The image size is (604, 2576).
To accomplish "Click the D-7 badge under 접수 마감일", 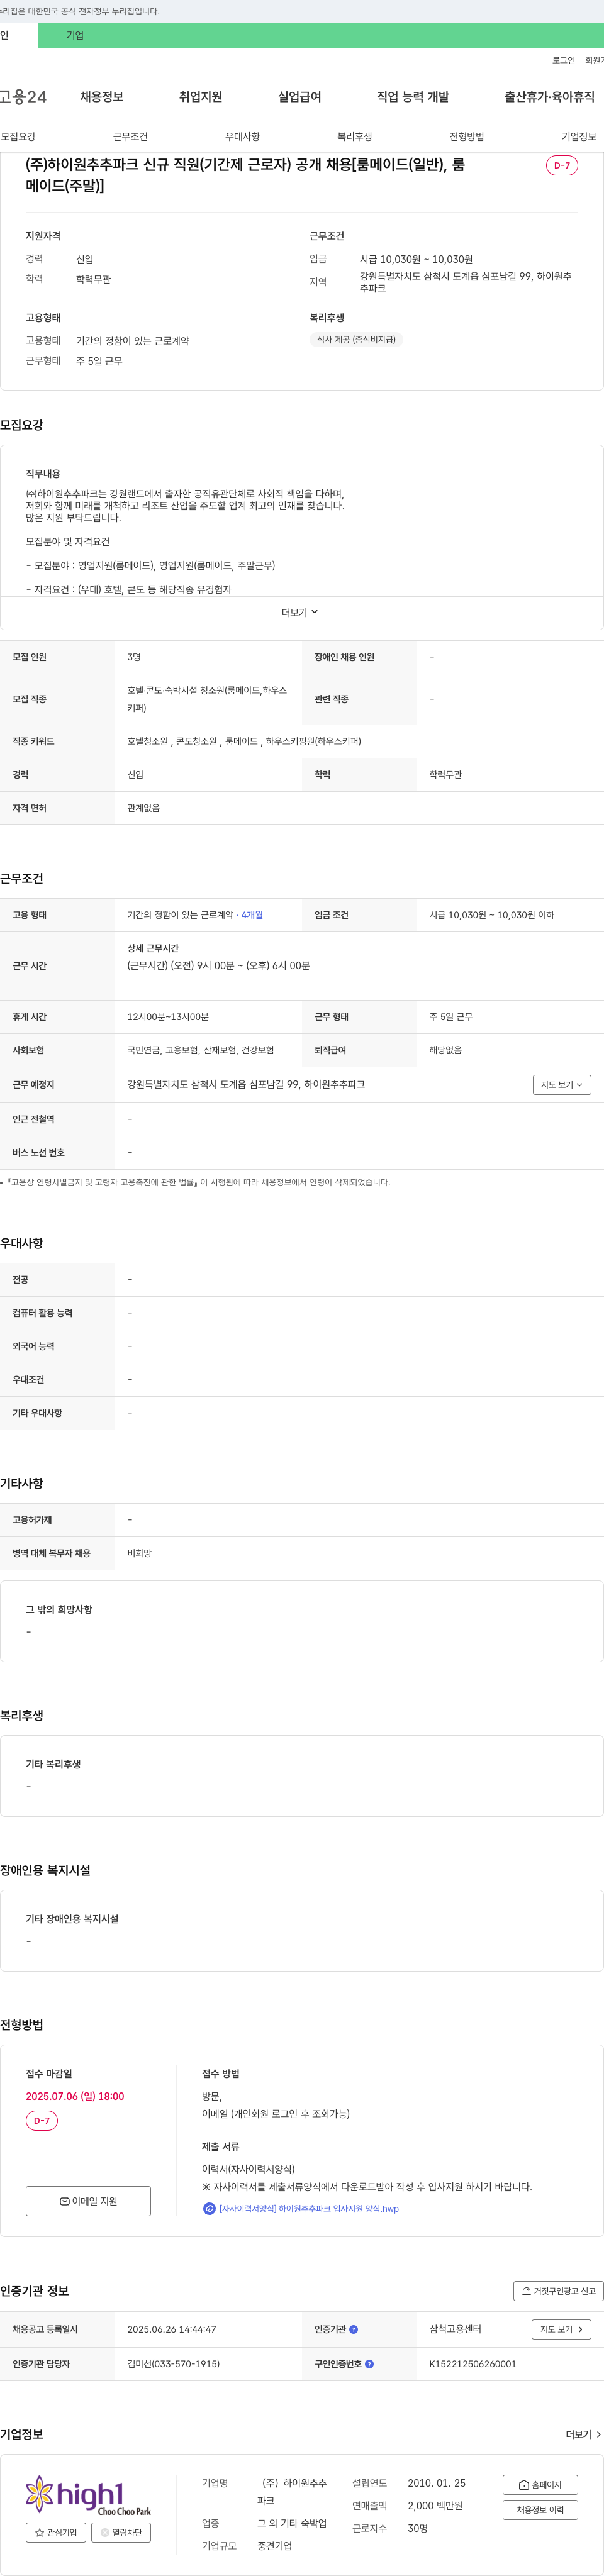I will (42, 2120).
